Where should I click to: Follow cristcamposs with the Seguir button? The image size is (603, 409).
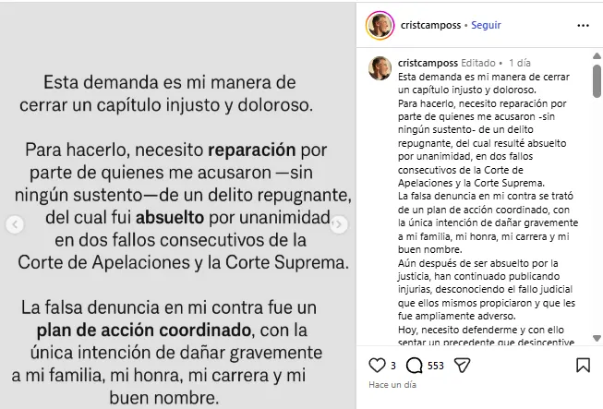tap(486, 25)
